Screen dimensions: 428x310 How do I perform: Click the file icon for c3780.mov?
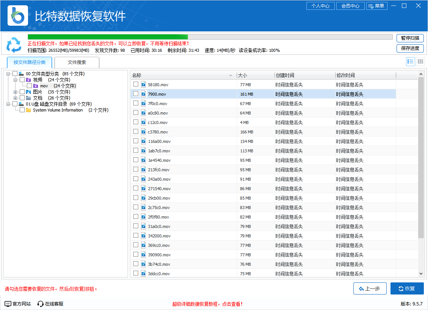pyautogui.click(x=143, y=132)
